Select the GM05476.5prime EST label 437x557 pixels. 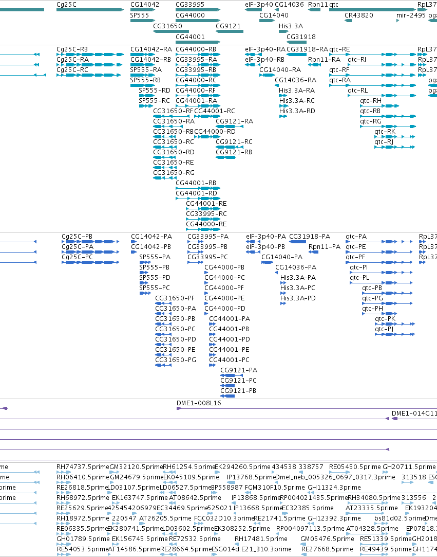pos(327,539)
